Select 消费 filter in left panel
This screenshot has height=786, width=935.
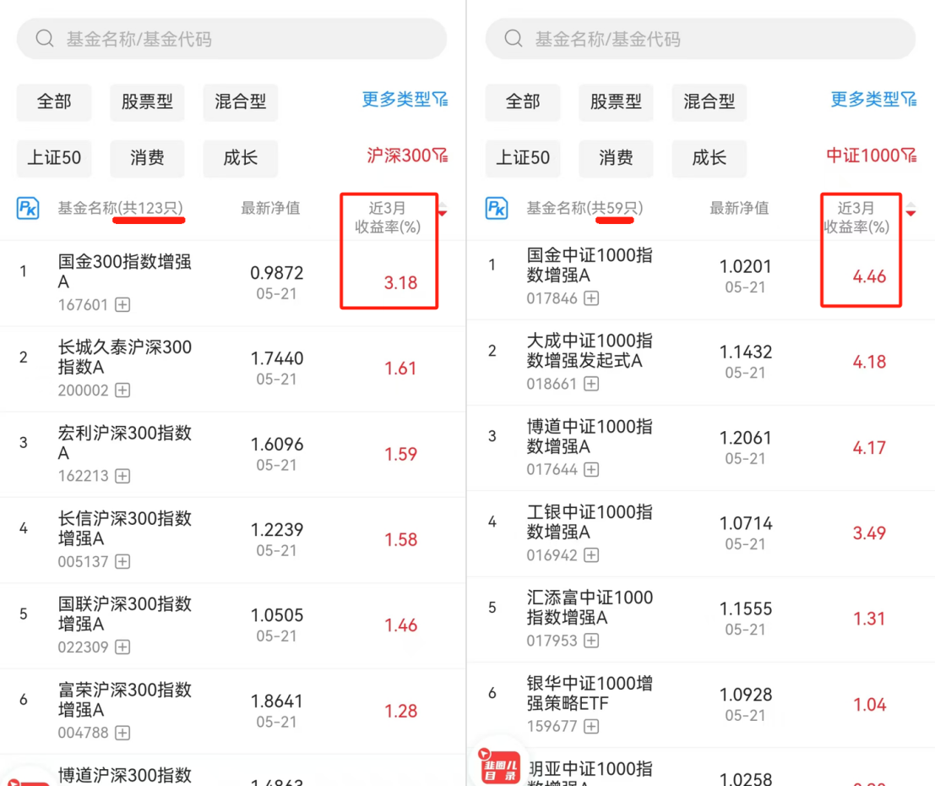147,158
